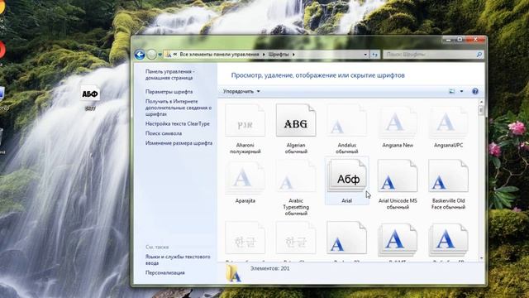529x298 pixels.
Task: Open Поиск символа link
Action: click(164, 133)
